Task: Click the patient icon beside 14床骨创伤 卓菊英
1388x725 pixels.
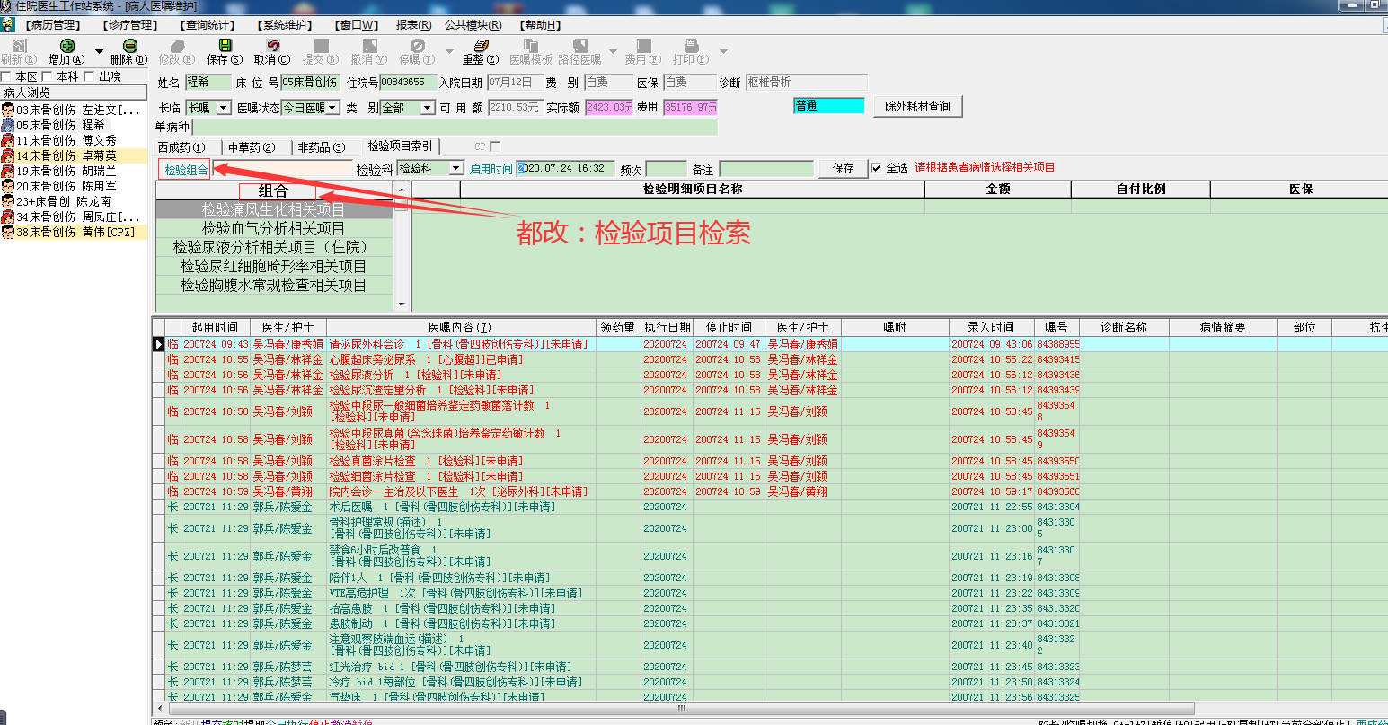Action: pyautogui.click(x=8, y=155)
